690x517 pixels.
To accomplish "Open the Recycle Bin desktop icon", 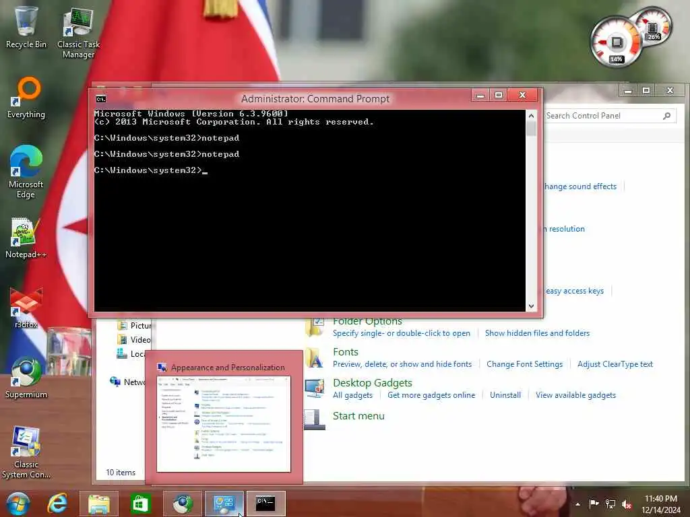I will [x=26, y=27].
